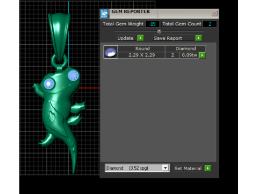This screenshot has height=194, width=258.
Task: Click the Save Report button
Action: pos(174,38)
